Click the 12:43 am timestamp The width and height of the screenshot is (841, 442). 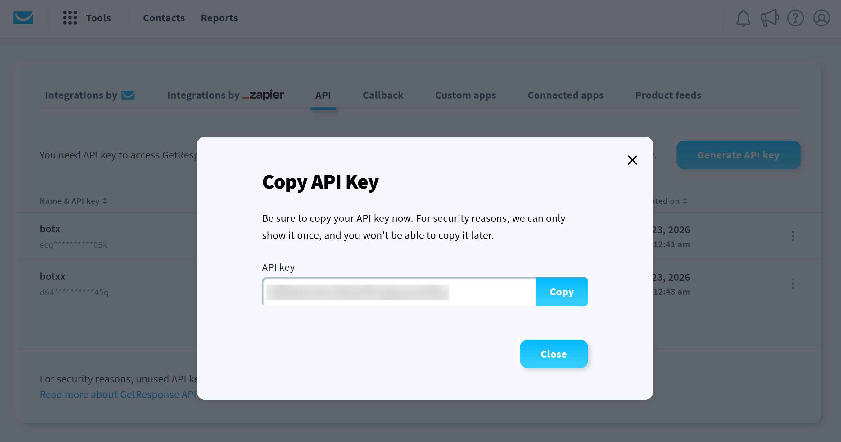[x=671, y=292]
